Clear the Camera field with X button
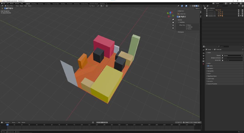 [x=242, y=55]
